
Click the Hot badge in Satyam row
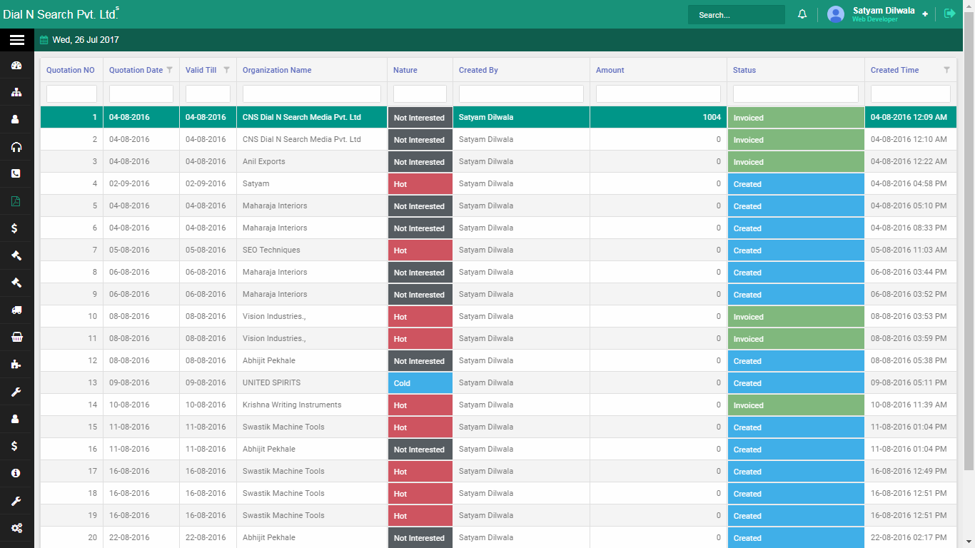(x=420, y=184)
